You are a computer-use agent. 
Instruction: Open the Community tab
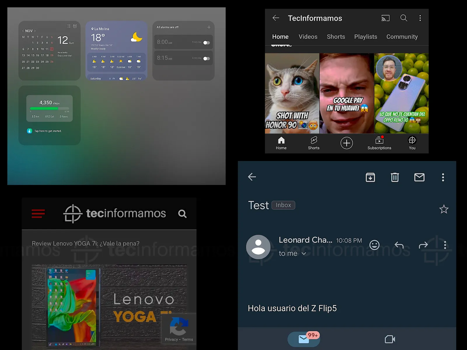click(402, 37)
